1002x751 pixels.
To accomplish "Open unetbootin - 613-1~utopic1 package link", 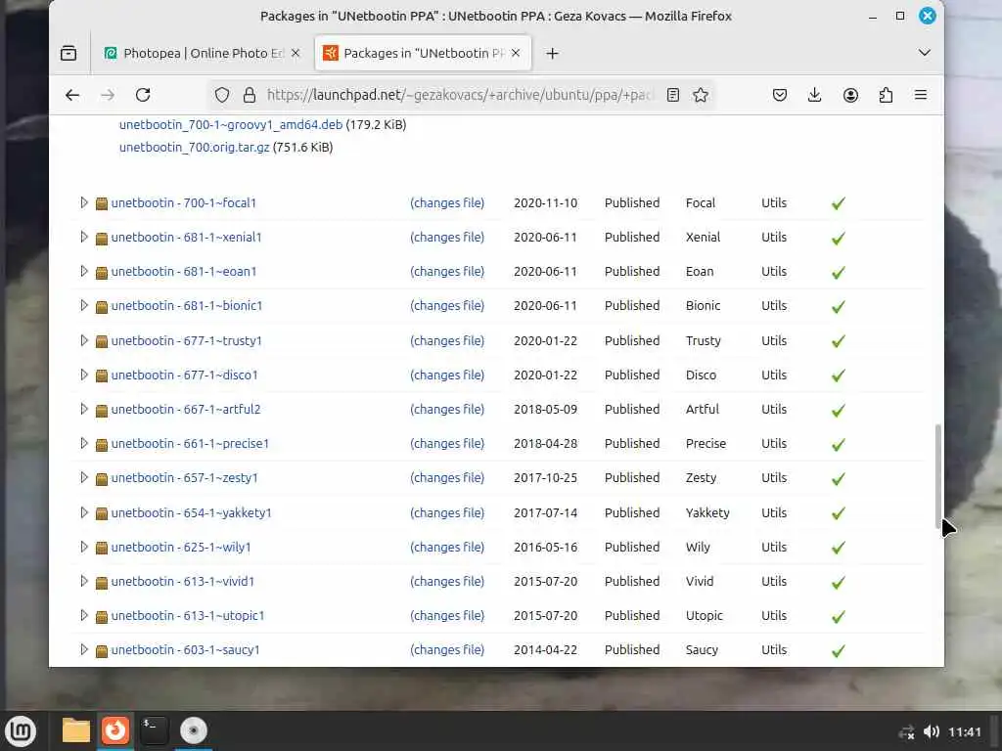I will (187, 616).
